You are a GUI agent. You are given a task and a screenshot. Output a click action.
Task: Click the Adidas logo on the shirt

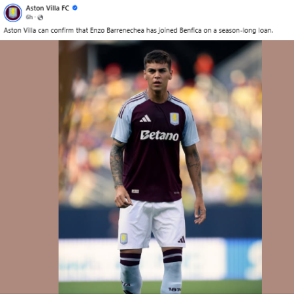pyautogui.click(x=145, y=119)
